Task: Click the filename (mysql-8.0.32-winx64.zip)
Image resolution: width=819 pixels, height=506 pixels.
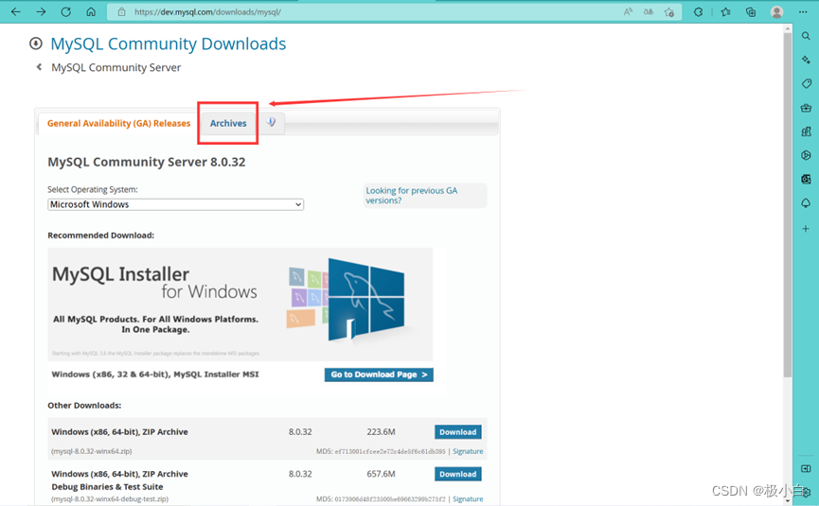Action: pyautogui.click(x=92, y=451)
